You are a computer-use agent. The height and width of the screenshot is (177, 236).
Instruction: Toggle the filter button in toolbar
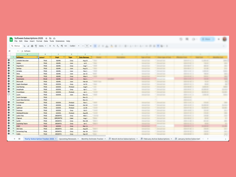(x=158, y=46)
